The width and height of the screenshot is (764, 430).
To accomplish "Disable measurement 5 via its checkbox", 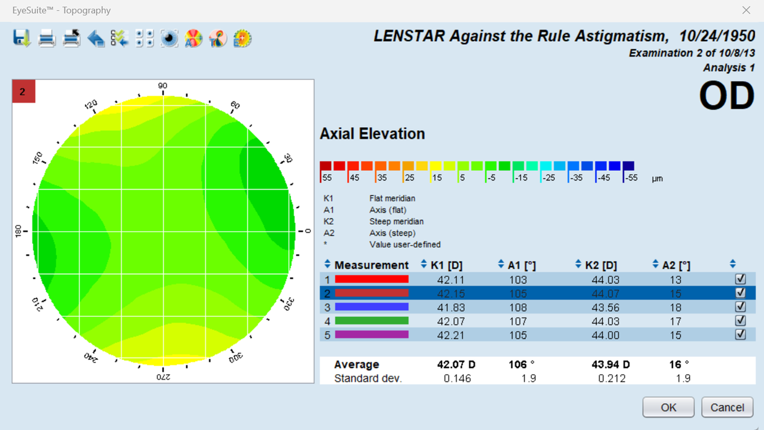I will pos(740,335).
